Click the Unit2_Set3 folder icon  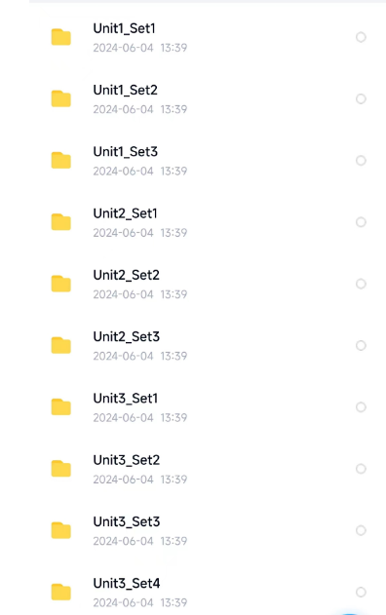tap(60, 345)
